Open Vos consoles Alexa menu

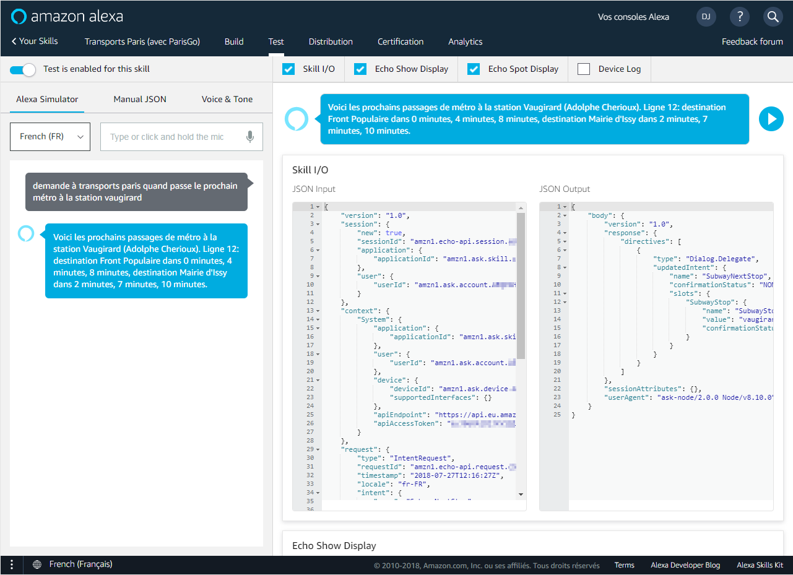click(633, 17)
